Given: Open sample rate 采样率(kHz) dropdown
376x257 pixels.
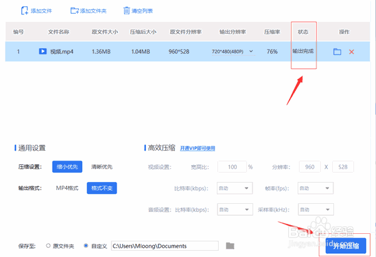Looking at the screenshot, I should [x=316, y=209].
